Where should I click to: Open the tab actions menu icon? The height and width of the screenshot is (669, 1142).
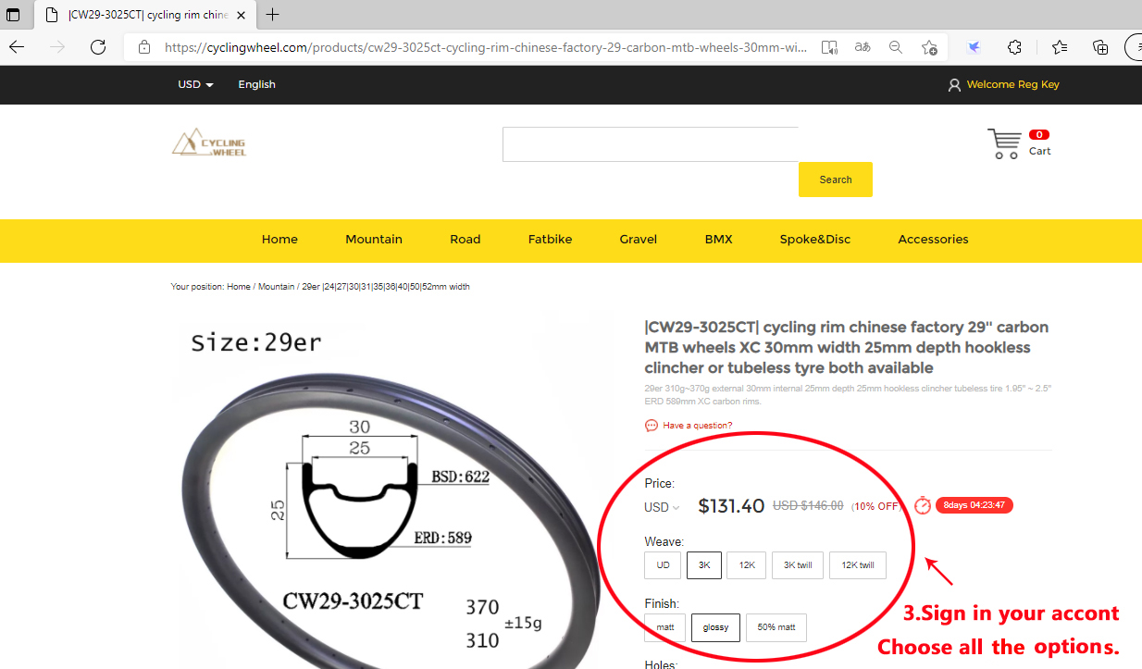point(13,15)
